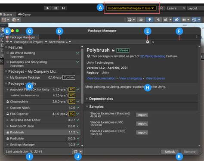
Task: Open Packages: In Project dropdown
Action: click(31, 42)
